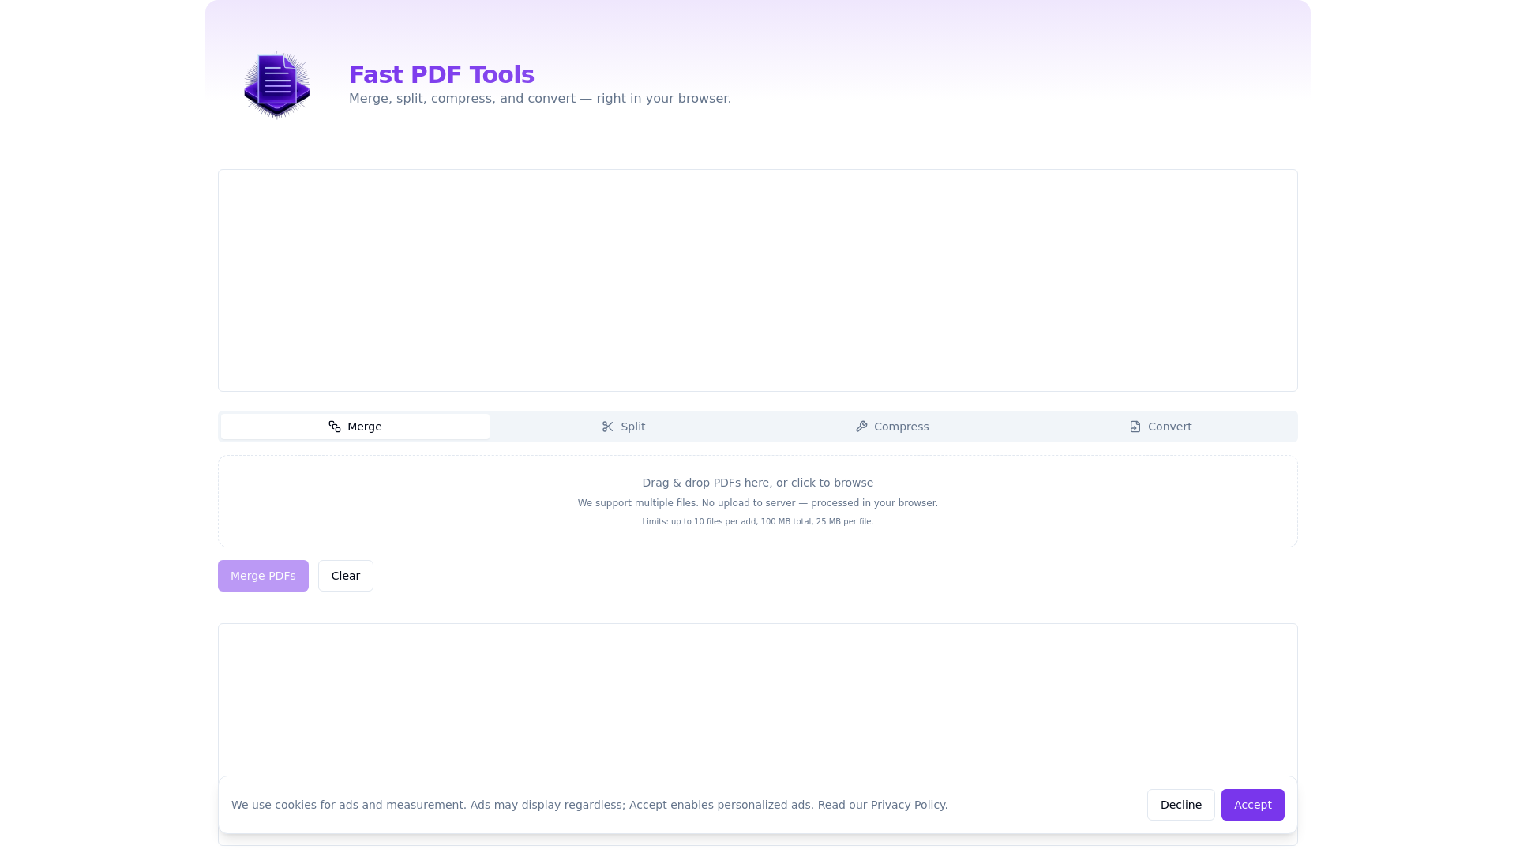Screen dimensions: 1516x853
Task: Click the wrench icon for Compress
Action: point(861,426)
